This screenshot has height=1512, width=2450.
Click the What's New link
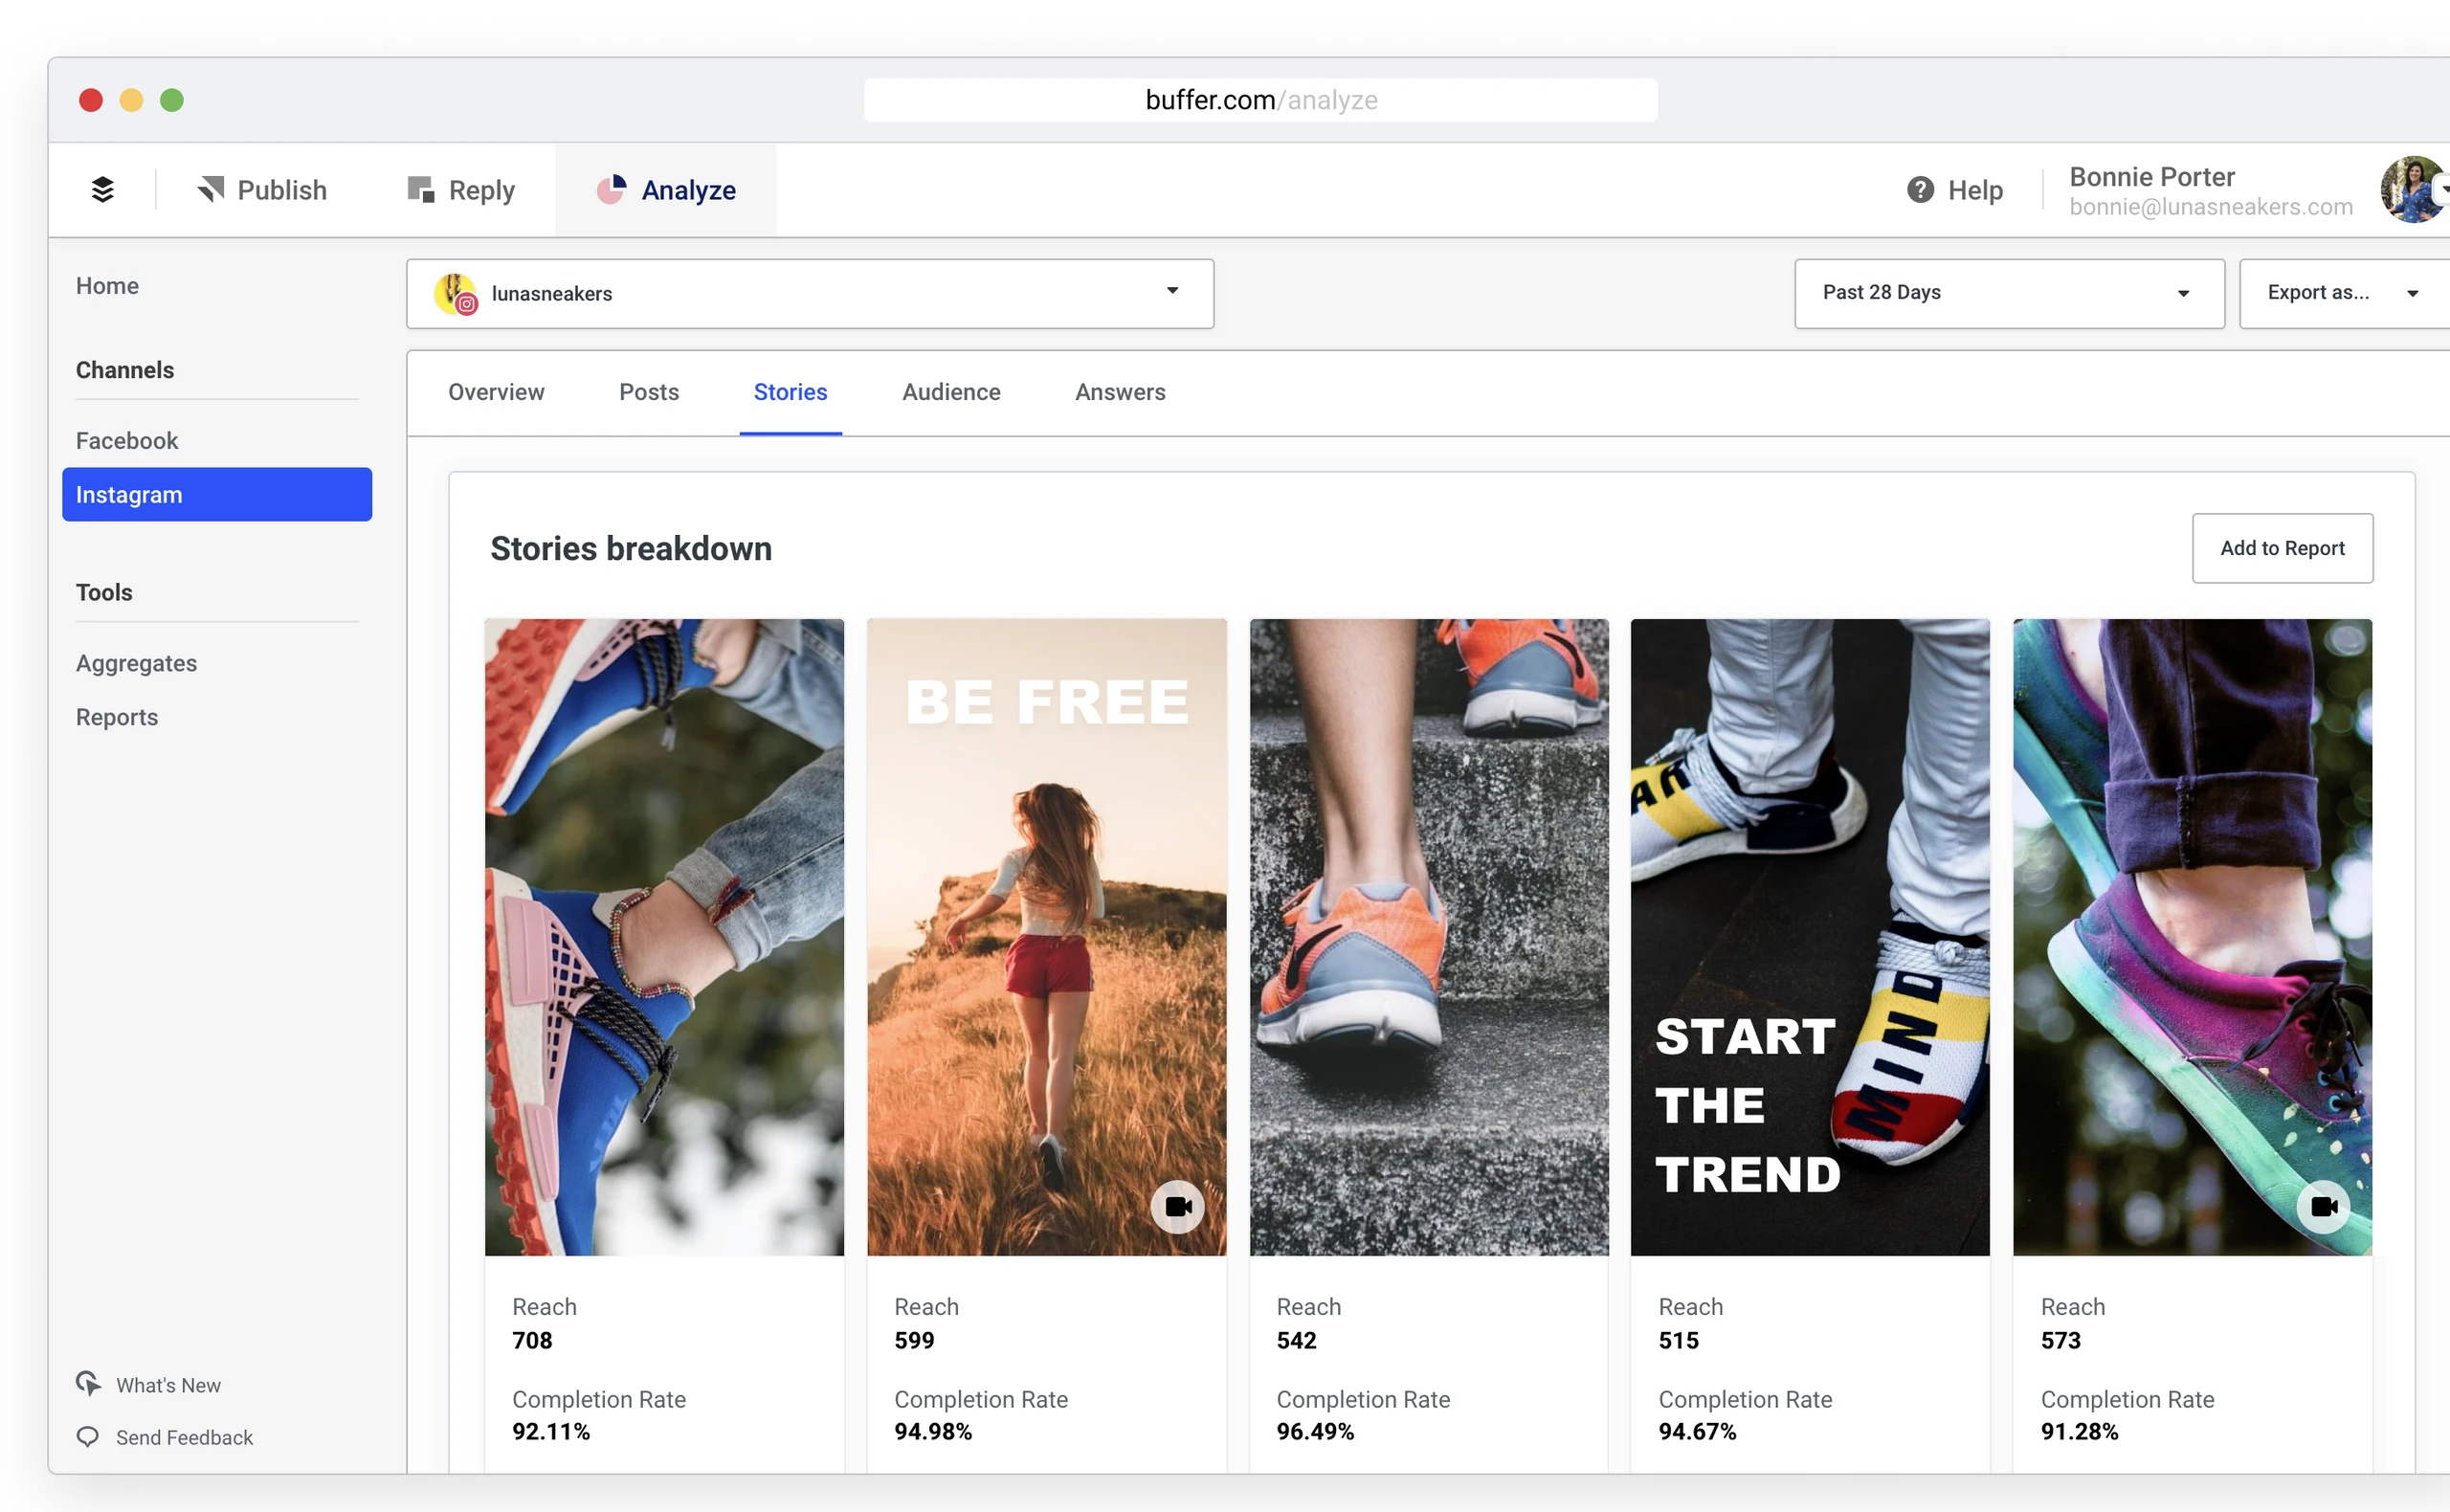coord(168,1385)
